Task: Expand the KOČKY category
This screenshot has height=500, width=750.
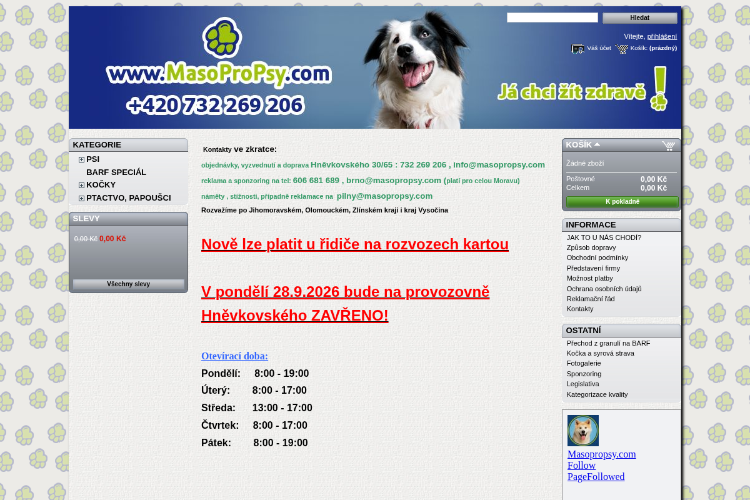Action: 81,185
